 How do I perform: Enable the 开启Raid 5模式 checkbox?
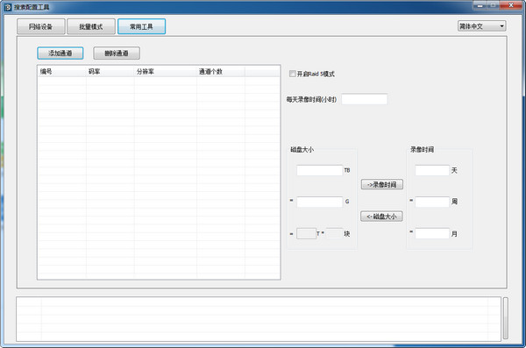pos(292,74)
